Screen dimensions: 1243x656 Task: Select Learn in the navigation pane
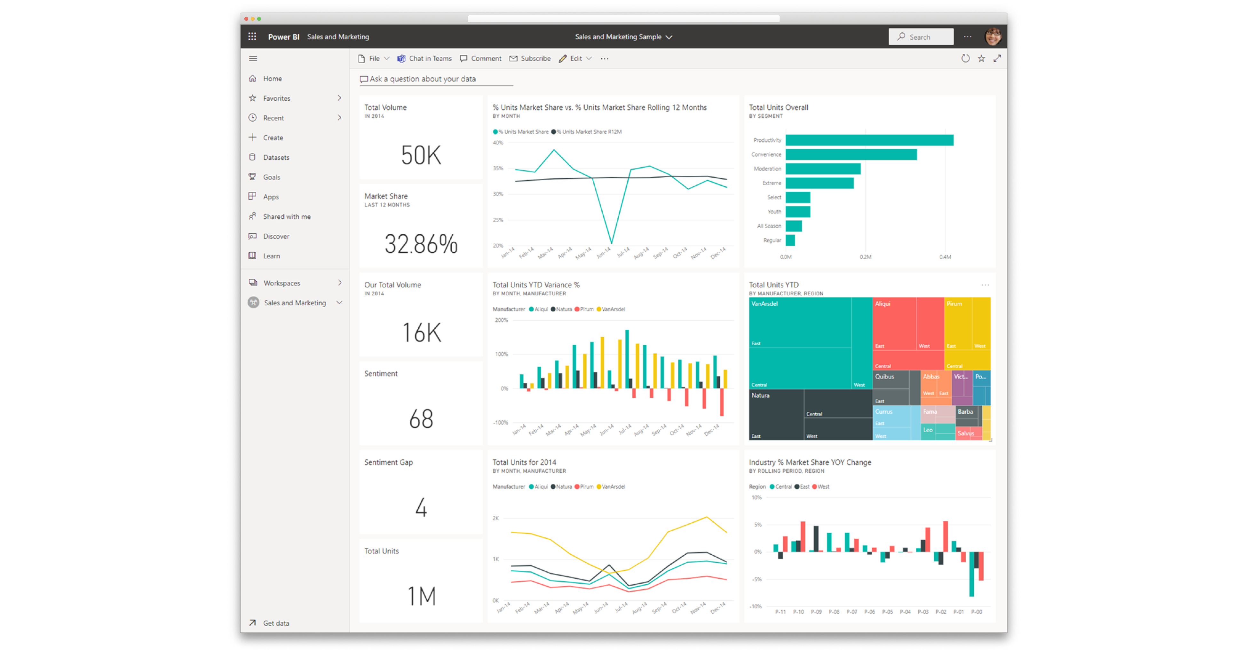295,256
